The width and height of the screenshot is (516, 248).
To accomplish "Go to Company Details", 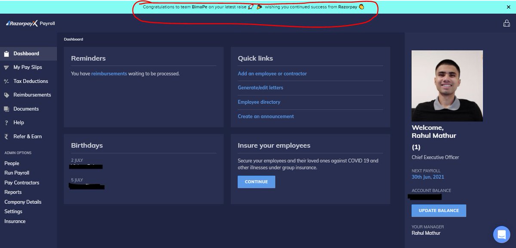I will click(x=23, y=202).
